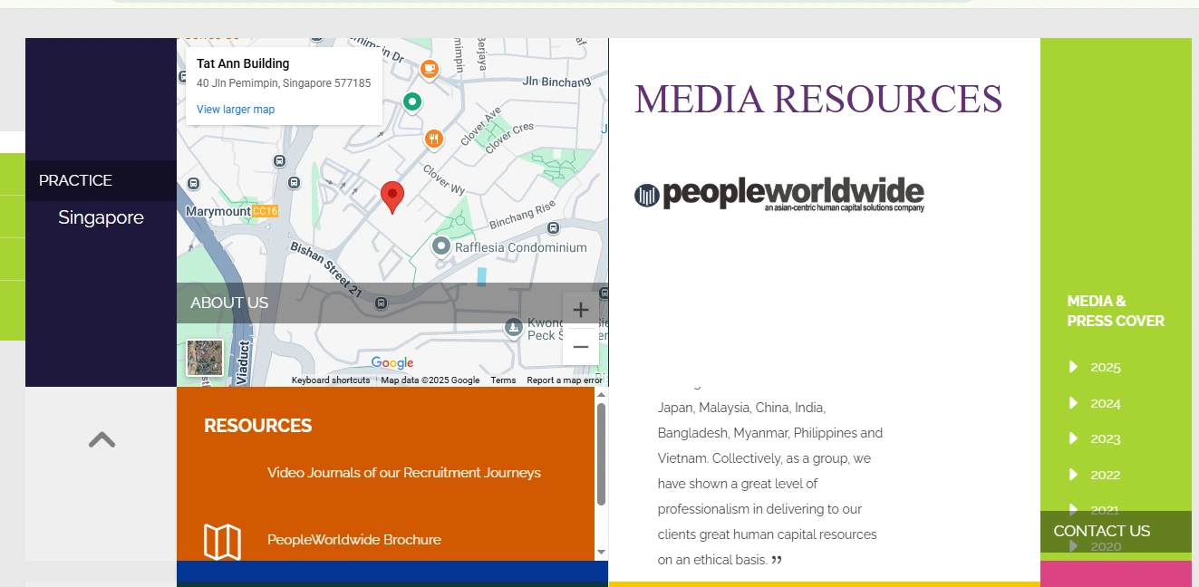The image size is (1199, 587).
Task: Open Video Journals of our Recruitment Journeys
Action: tap(403, 473)
